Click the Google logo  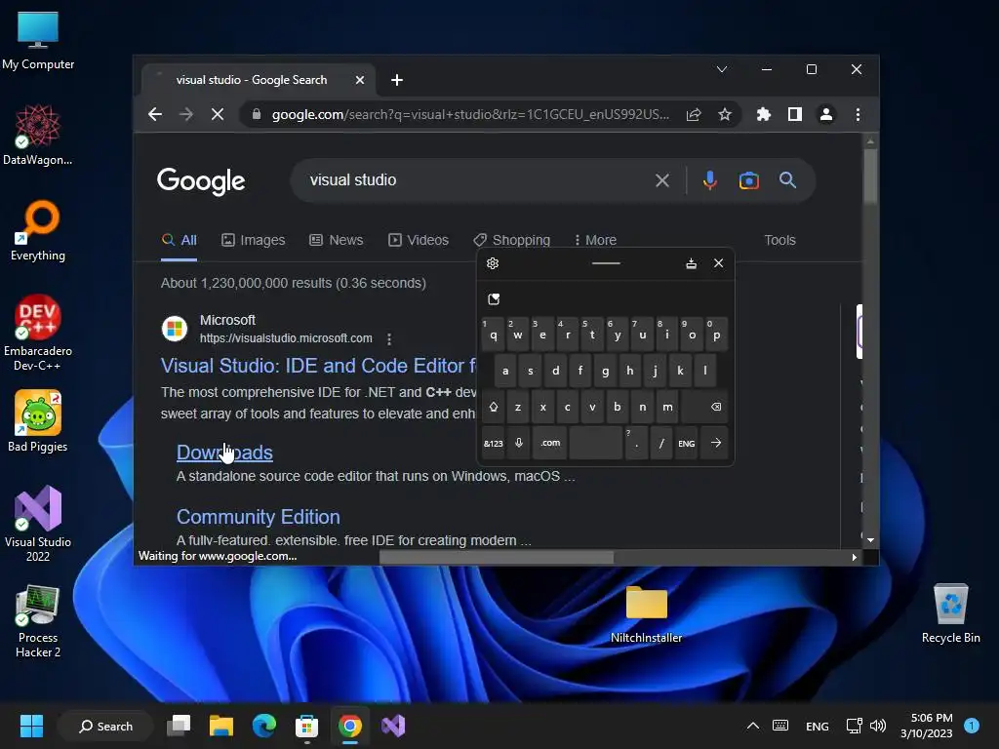201,181
